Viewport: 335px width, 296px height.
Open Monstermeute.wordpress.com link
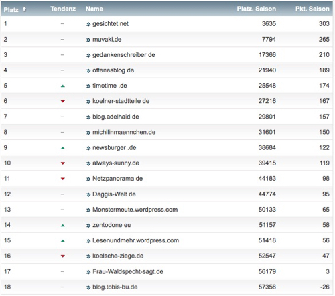point(135,210)
